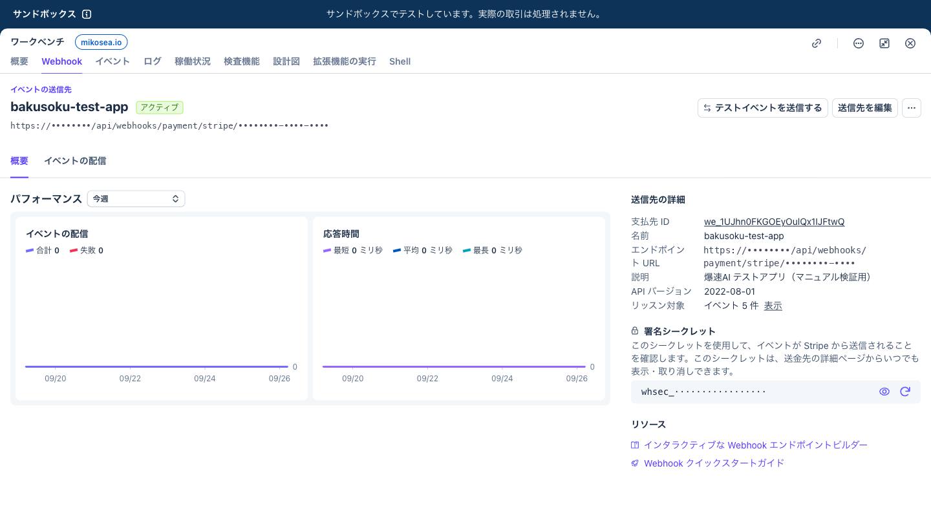This screenshot has height=517, width=931.
Task: Switch to the イベント tab
Action: (112, 61)
